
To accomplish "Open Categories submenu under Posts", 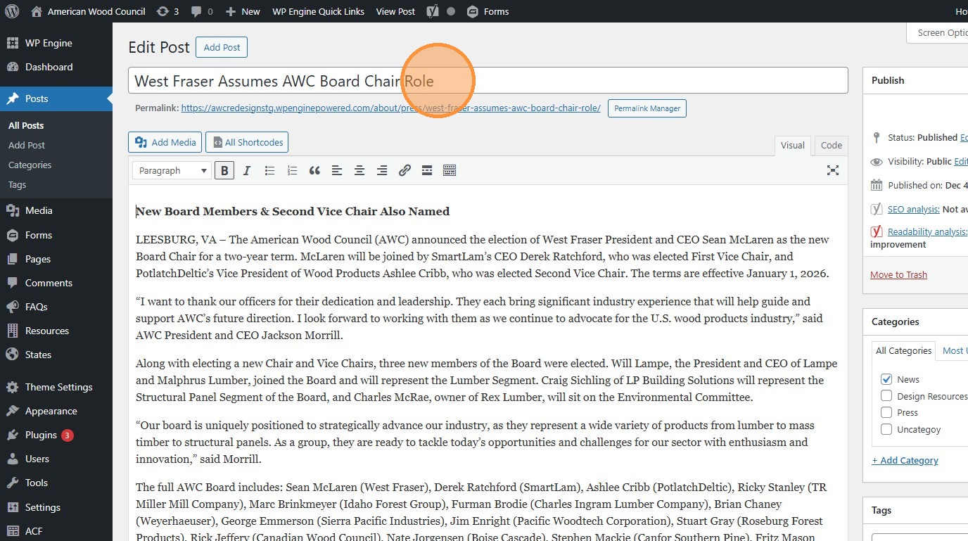I will pyautogui.click(x=30, y=165).
